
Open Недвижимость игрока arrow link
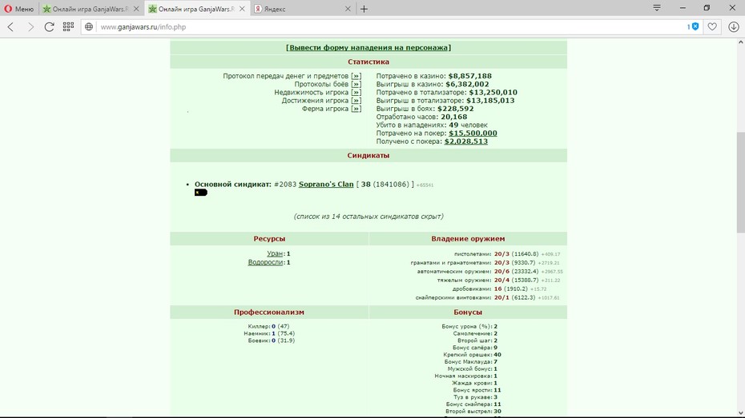point(356,93)
